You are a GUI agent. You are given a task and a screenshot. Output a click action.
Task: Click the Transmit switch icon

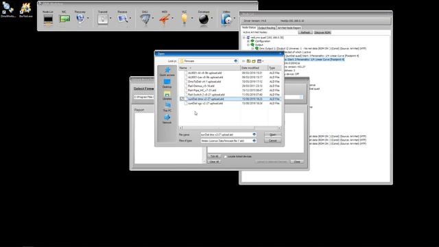pos(103,19)
